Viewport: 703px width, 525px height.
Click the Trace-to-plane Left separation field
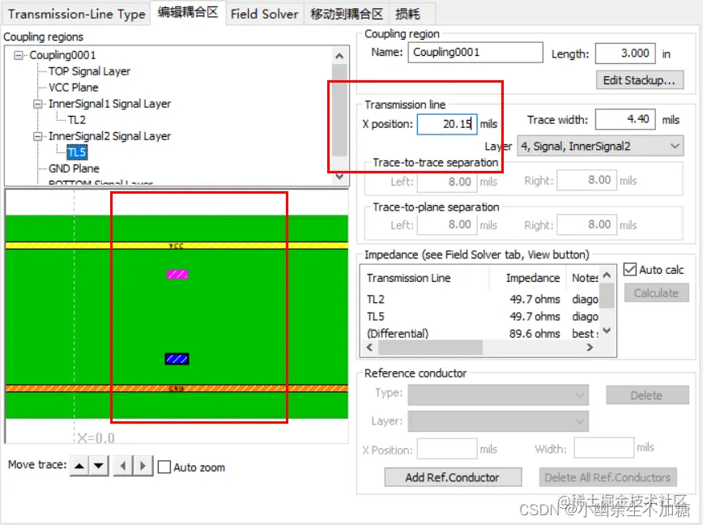447,224
